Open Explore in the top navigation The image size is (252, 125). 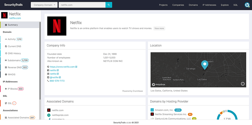click(x=225, y=5)
